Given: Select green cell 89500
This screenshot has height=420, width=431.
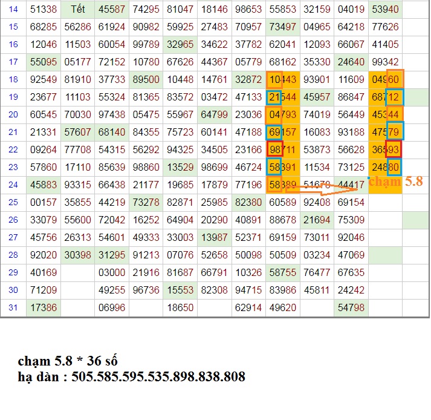Looking at the screenshot, I should point(146,79).
